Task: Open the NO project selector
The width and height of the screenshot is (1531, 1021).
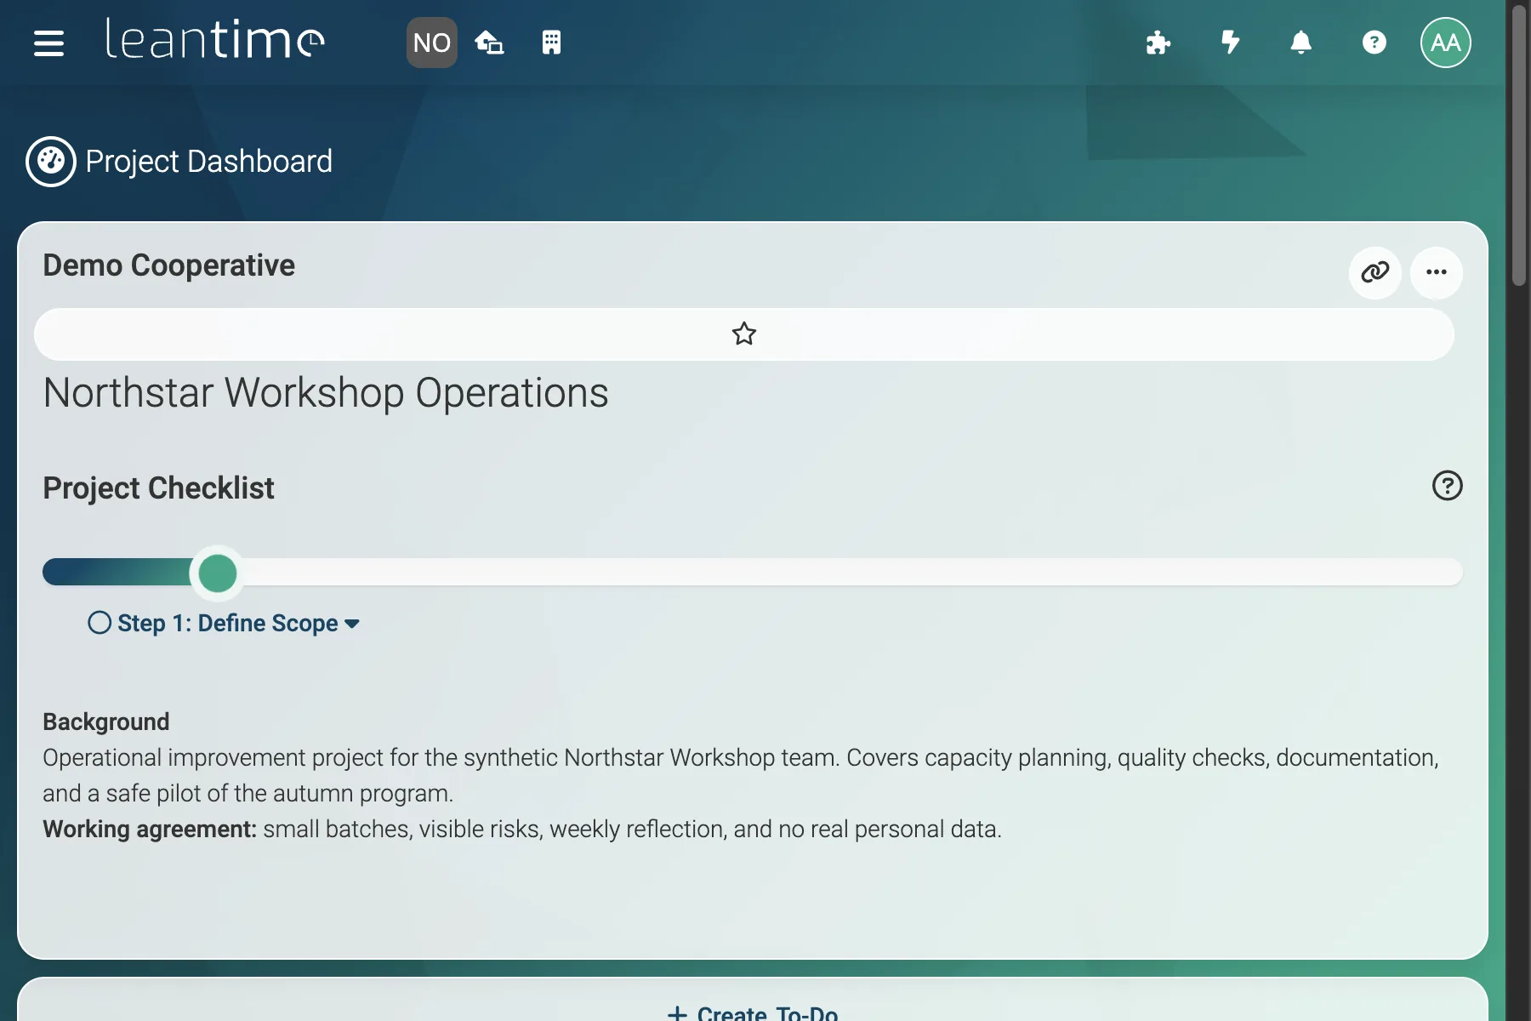Action: (431, 43)
